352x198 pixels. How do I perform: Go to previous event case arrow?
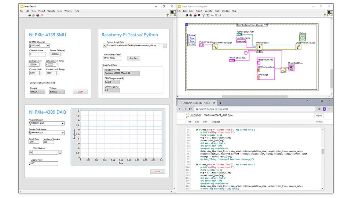tap(237, 25)
